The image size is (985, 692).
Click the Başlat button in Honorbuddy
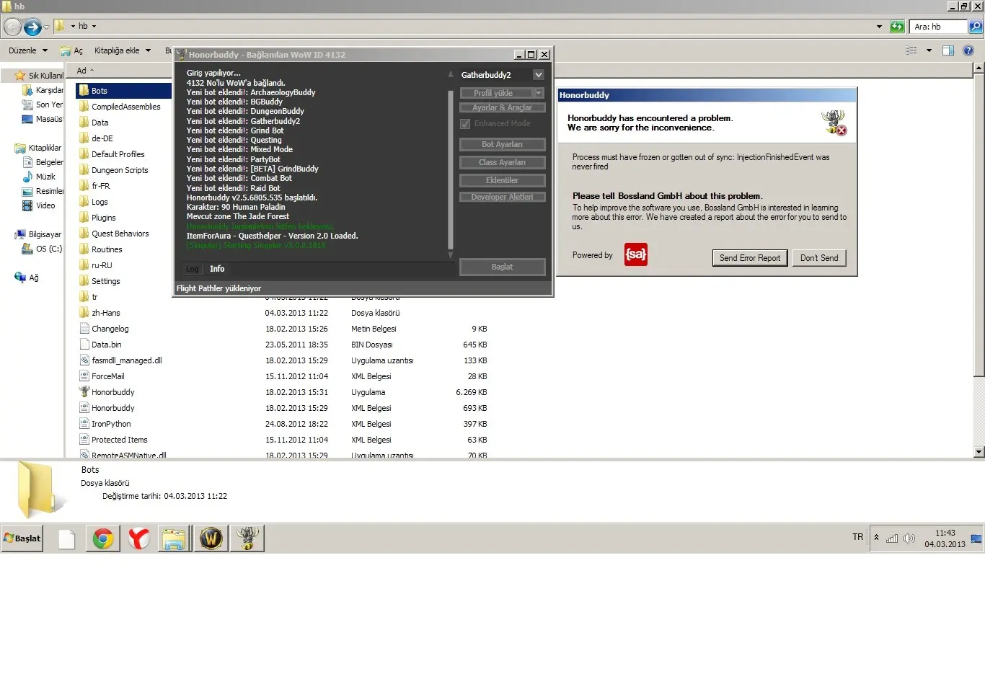point(503,267)
